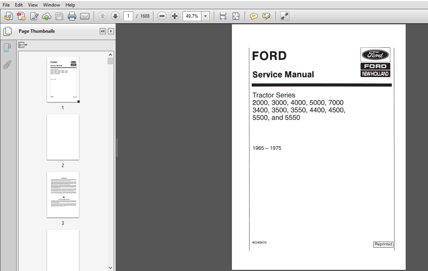Click the Save floppy disk icon
The width and height of the screenshot is (428, 271).
pos(59,16)
